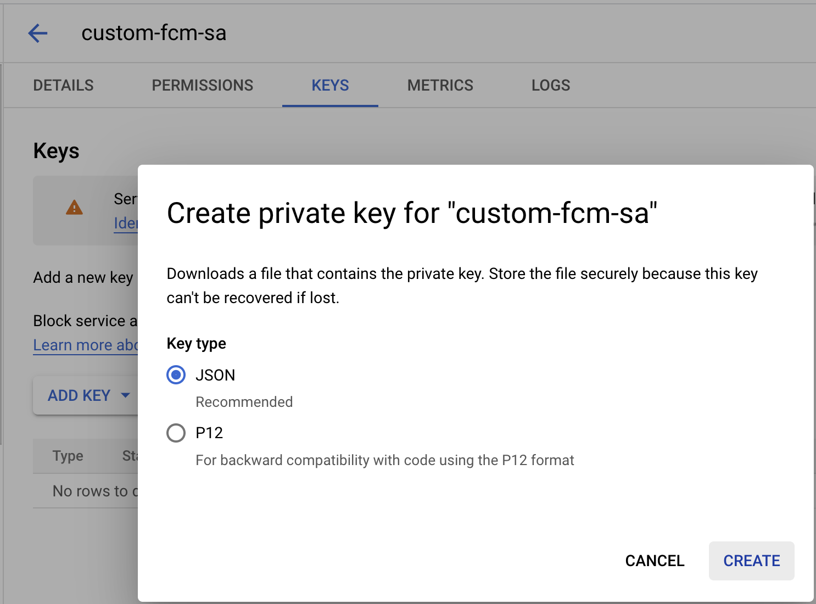Screen dimensions: 816x604
Task: Click the custom-fcm-sa page title
Action: tap(154, 33)
